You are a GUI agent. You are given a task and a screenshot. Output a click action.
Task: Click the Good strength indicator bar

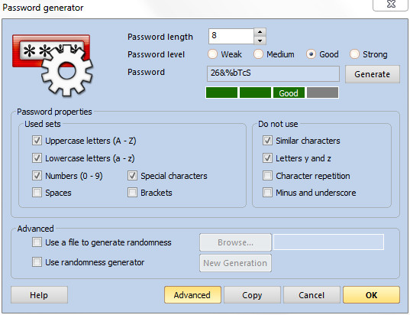289,93
